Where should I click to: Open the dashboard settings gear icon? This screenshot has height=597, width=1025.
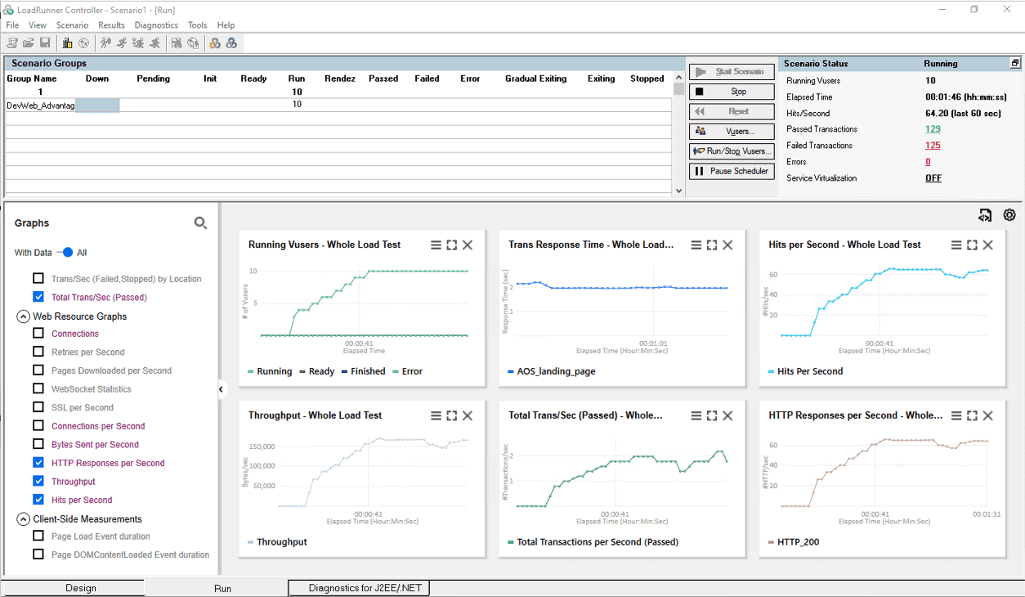[1009, 215]
